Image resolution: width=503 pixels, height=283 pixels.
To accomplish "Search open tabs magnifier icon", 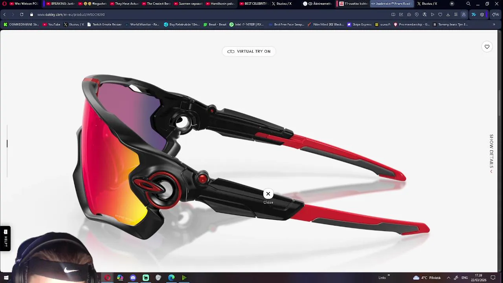I will pos(468,4).
